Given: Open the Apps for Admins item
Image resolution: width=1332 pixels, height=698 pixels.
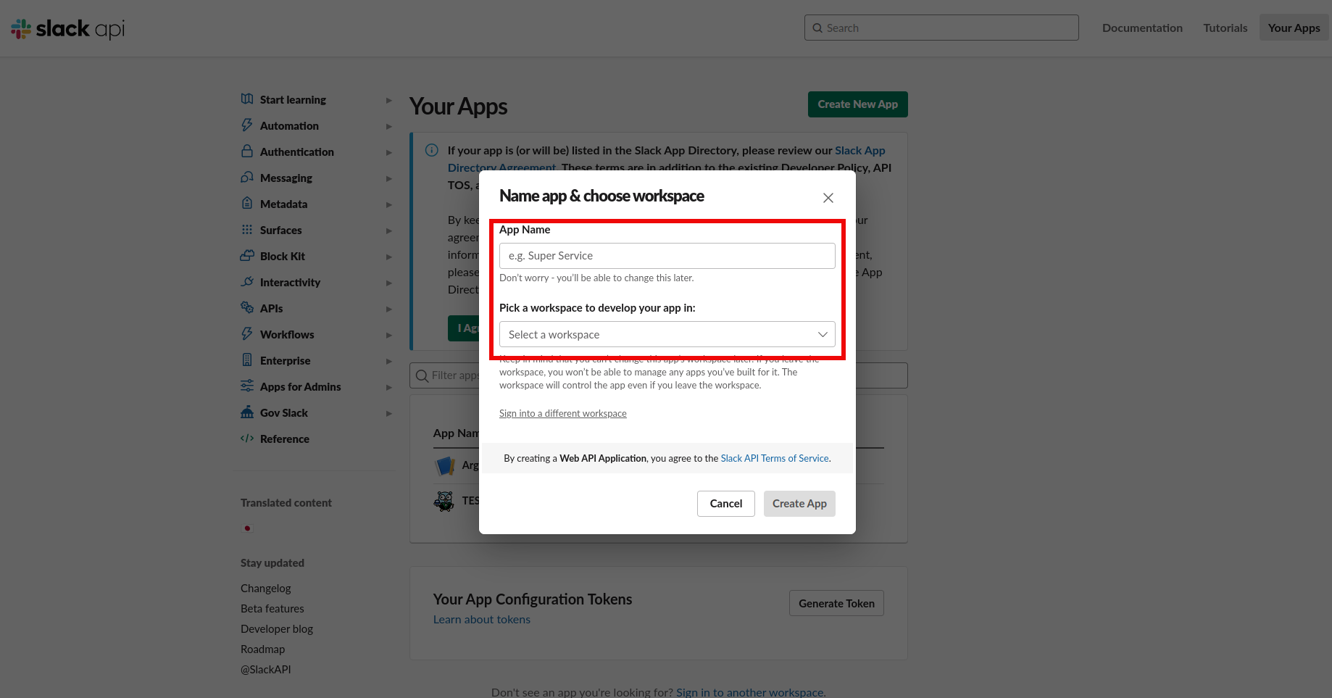Looking at the screenshot, I should 300,386.
